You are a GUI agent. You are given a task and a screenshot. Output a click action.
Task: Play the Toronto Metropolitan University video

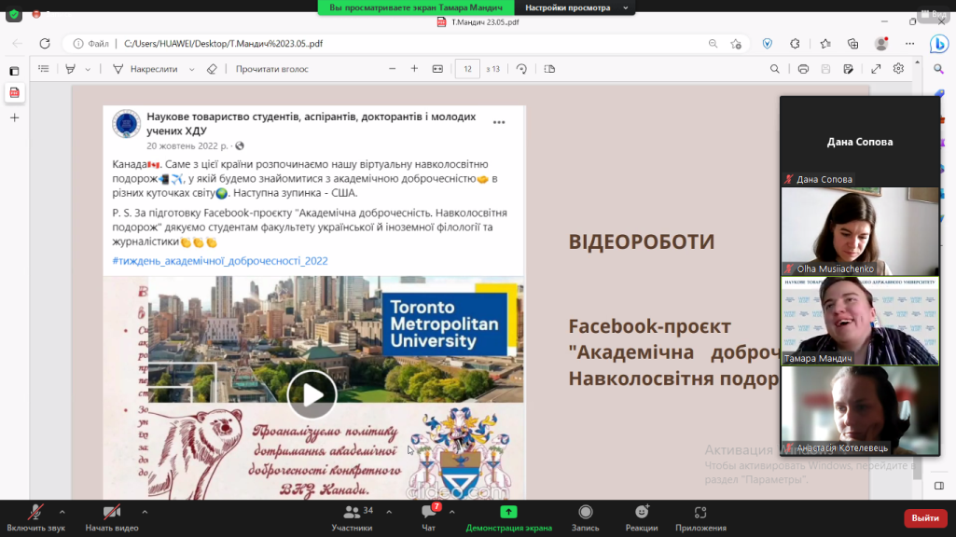312,394
